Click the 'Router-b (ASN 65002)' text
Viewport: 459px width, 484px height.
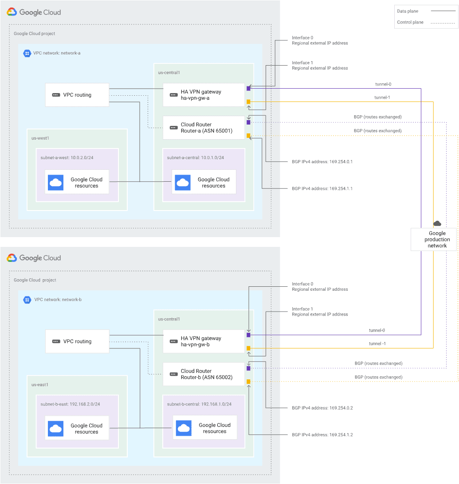[x=207, y=377]
